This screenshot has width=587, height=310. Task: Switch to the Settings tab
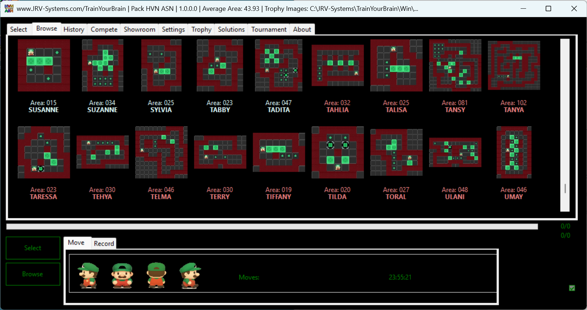coord(173,29)
